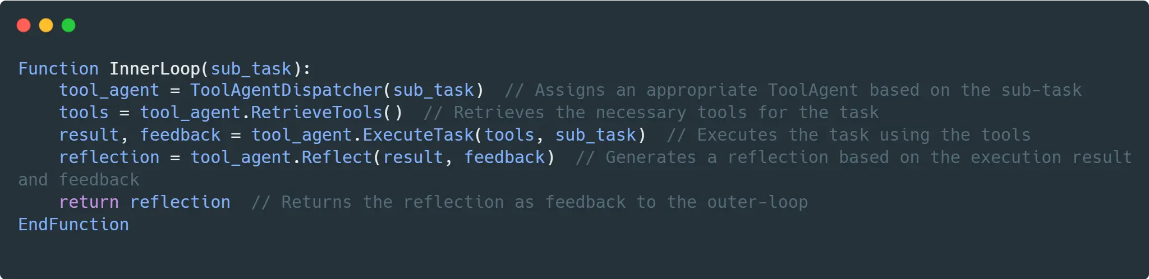Click the comment mentioning the outer-loop
The height and width of the screenshot is (279, 1149).
pyautogui.click(x=530, y=202)
